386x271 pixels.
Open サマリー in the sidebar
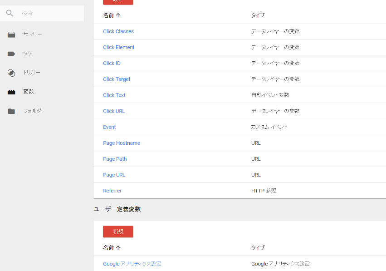coord(33,34)
